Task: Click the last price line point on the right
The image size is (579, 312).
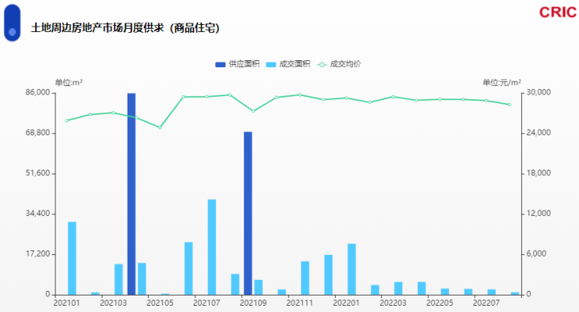Action: click(509, 105)
